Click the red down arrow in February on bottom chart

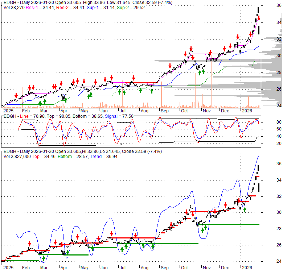(x=30, y=244)
